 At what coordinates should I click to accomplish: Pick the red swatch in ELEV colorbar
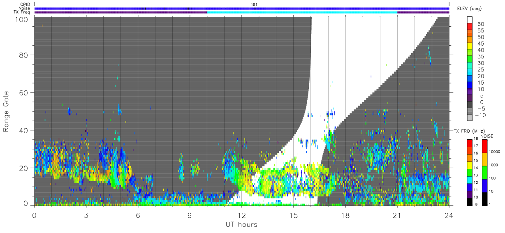pos(470,27)
